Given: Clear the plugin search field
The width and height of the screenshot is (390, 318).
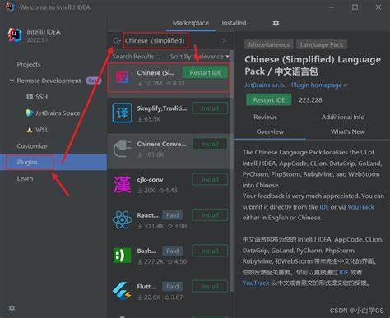Looking at the screenshot, I should [x=224, y=41].
